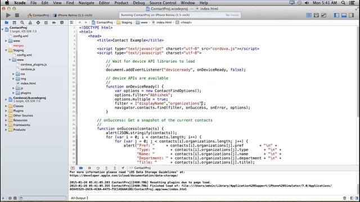Open the Find menu

pyautogui.click(x=70, y=3)
